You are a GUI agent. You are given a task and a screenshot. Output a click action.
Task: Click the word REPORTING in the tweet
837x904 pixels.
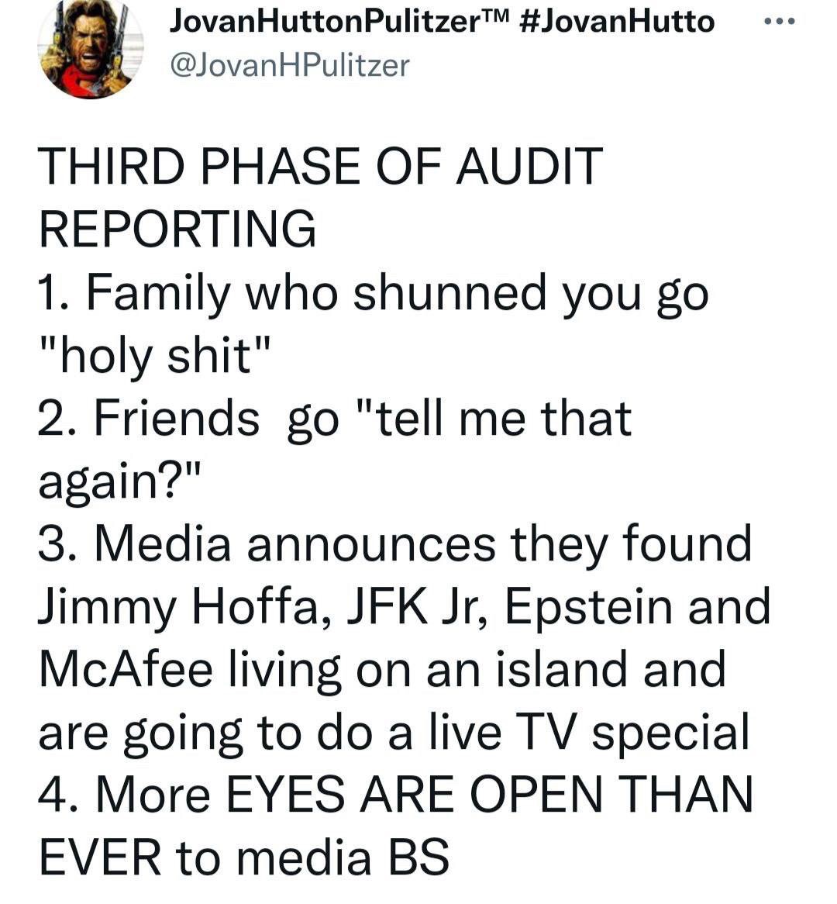(177, 228)
